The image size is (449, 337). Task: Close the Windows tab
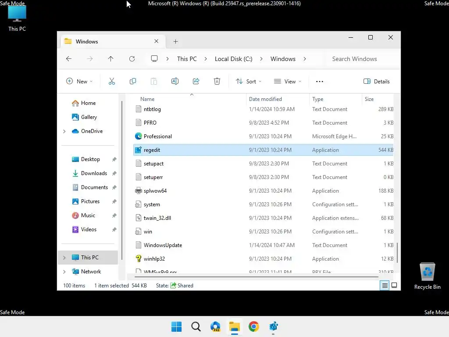click(157, 41)
